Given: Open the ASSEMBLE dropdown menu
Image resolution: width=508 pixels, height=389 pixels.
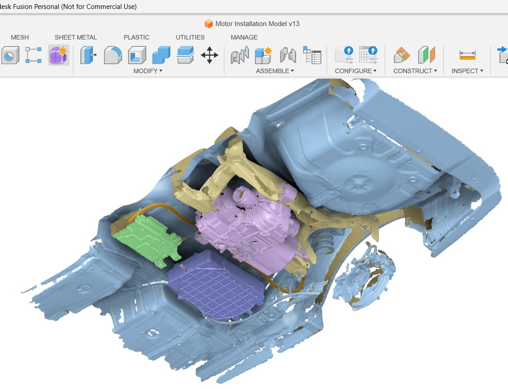Looking at the screenshot, I should click(275, 71).
